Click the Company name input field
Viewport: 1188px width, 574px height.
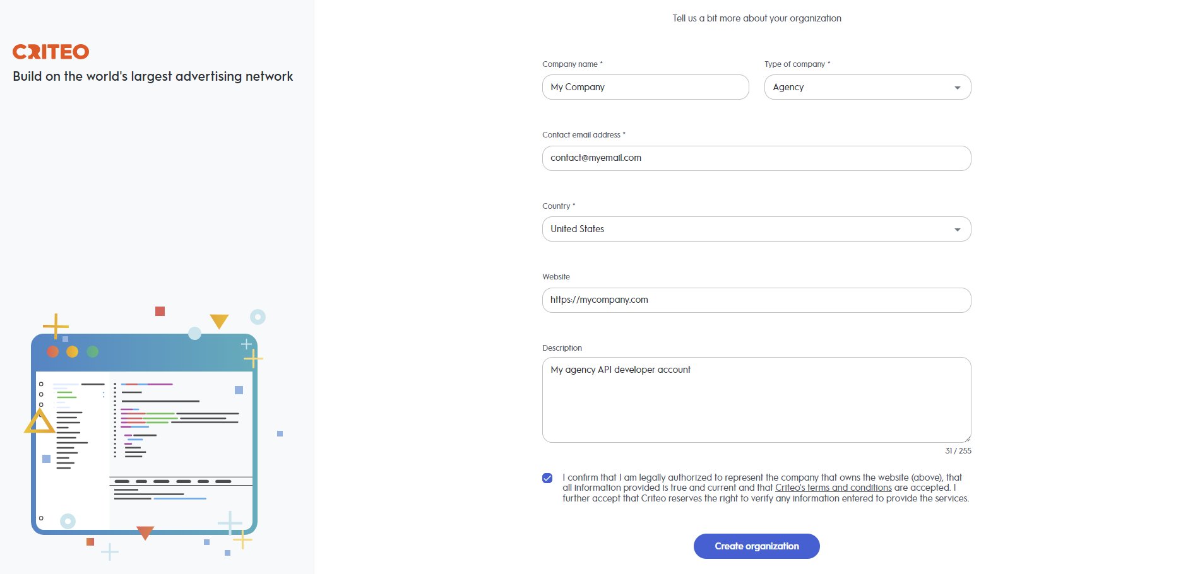pyautogui.click(x=645, y=87)
